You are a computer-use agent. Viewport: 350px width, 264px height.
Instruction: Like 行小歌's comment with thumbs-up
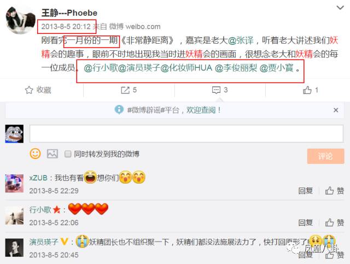click(329, 222)
